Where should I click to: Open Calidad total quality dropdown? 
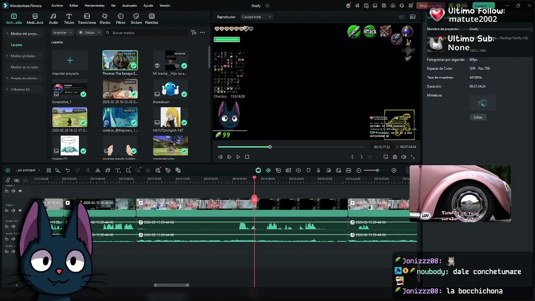pos(257,17)
